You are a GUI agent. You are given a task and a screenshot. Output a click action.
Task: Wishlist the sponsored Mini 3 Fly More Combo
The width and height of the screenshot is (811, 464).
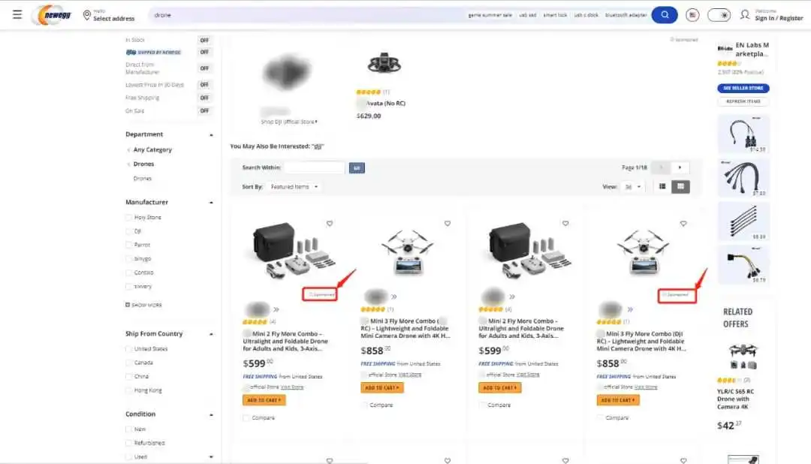(x=683, y=224)
